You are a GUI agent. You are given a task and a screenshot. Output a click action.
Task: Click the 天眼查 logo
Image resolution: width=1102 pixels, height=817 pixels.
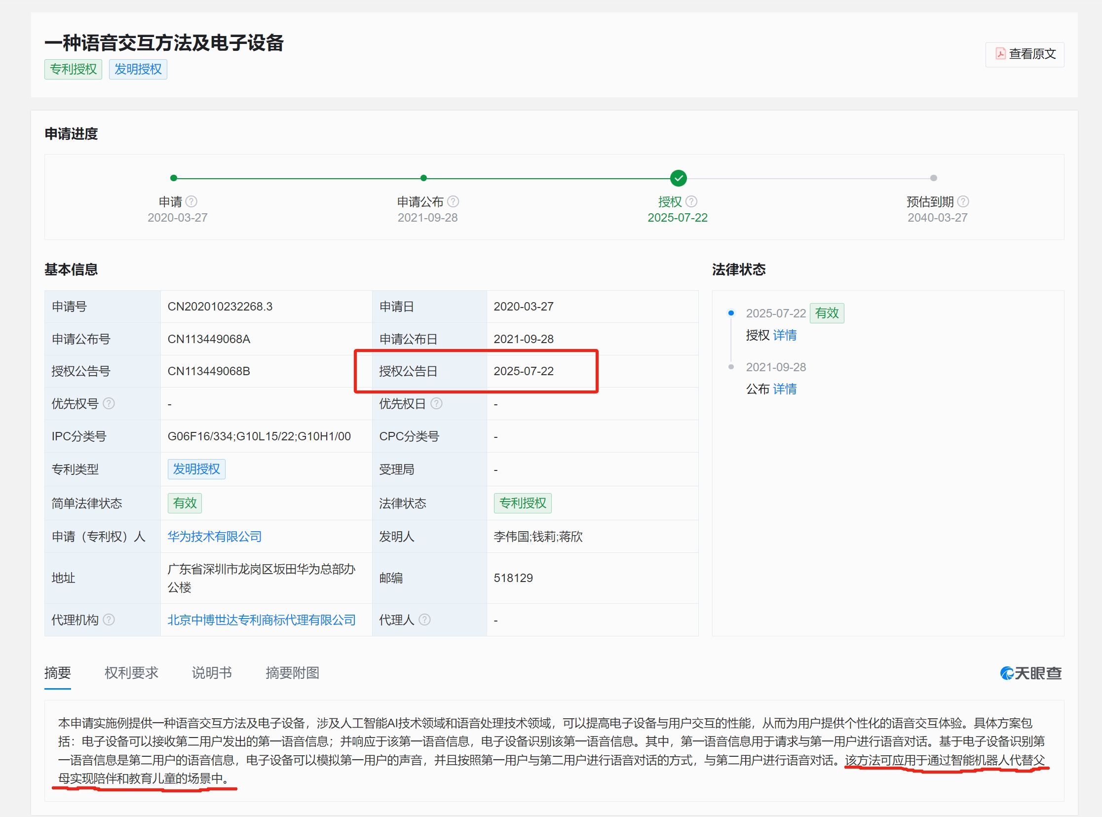point(1031,673)
